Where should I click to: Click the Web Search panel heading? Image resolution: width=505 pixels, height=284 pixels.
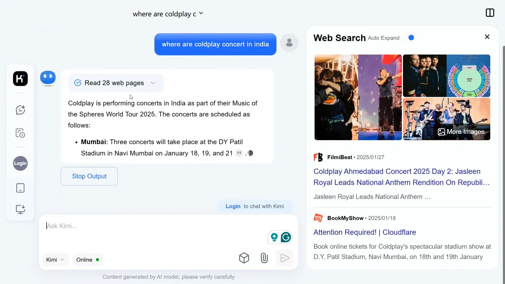coord(339,38)
